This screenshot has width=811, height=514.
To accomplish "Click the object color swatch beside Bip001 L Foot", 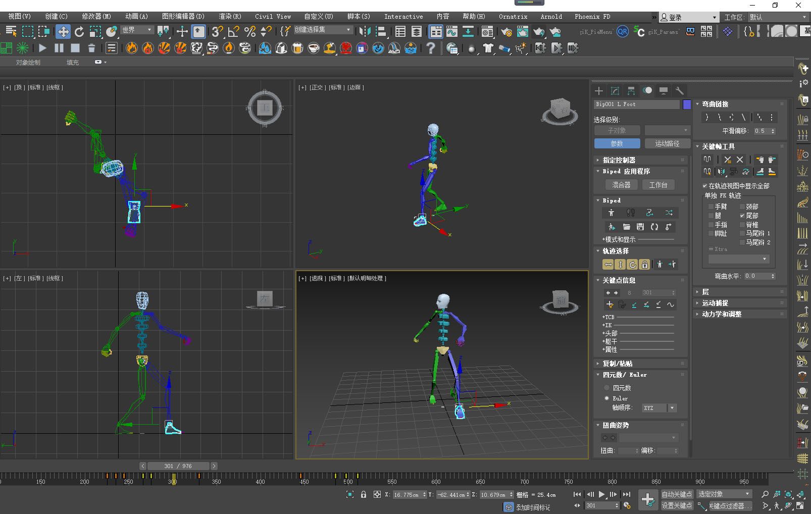I will (687, 105).
